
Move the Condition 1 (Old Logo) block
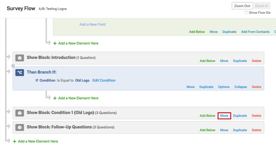[x=224, y=116]
